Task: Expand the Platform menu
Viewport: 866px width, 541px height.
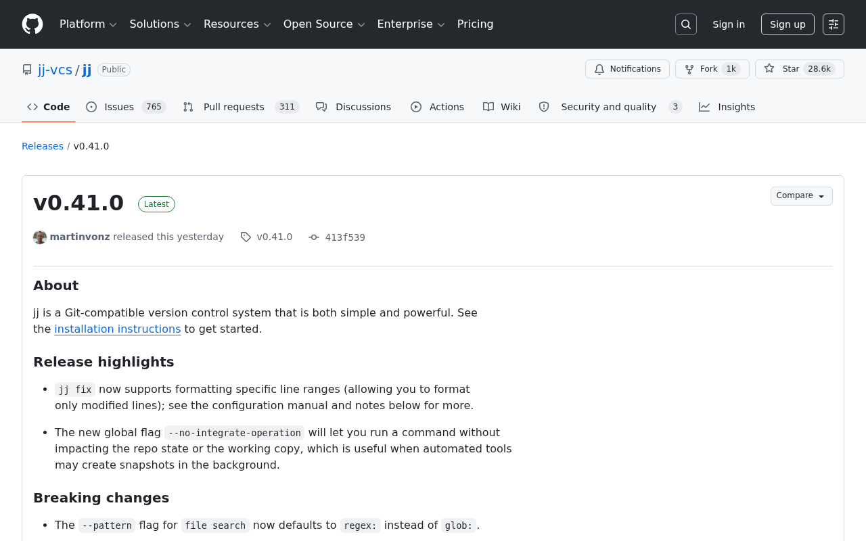Action: click(88, 24)
